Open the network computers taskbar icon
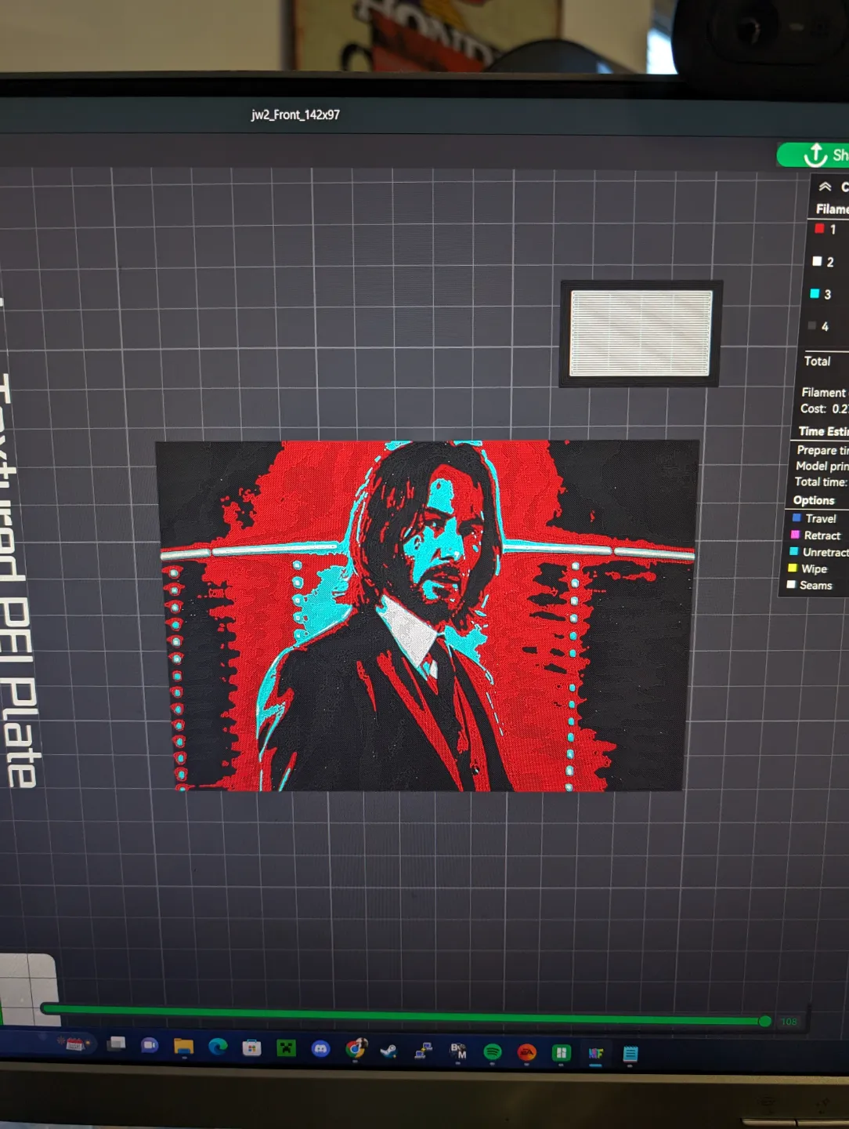The image size is (849, 1129). coord(423,1051)
